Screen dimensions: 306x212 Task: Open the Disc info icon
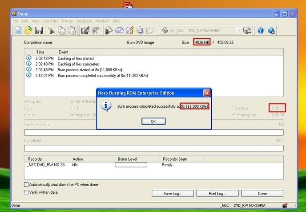click(x=129, y=30)
